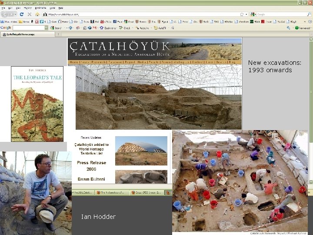
Task: Open the Basın Bülteni link
Action: click(x=91, y=179)
